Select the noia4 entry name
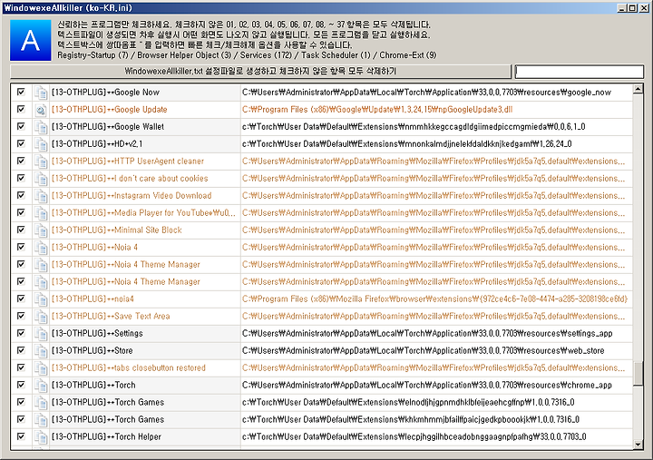 pos(93,299)
